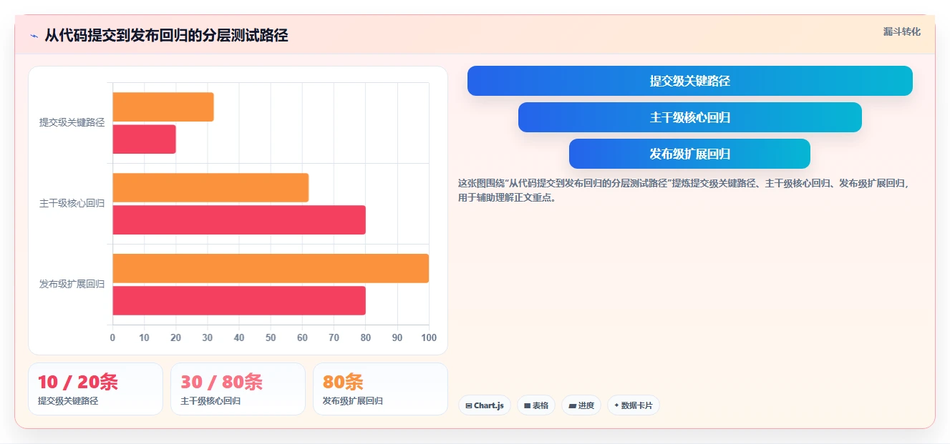
Task: Click the axis tick label 80
Action: 365,338
